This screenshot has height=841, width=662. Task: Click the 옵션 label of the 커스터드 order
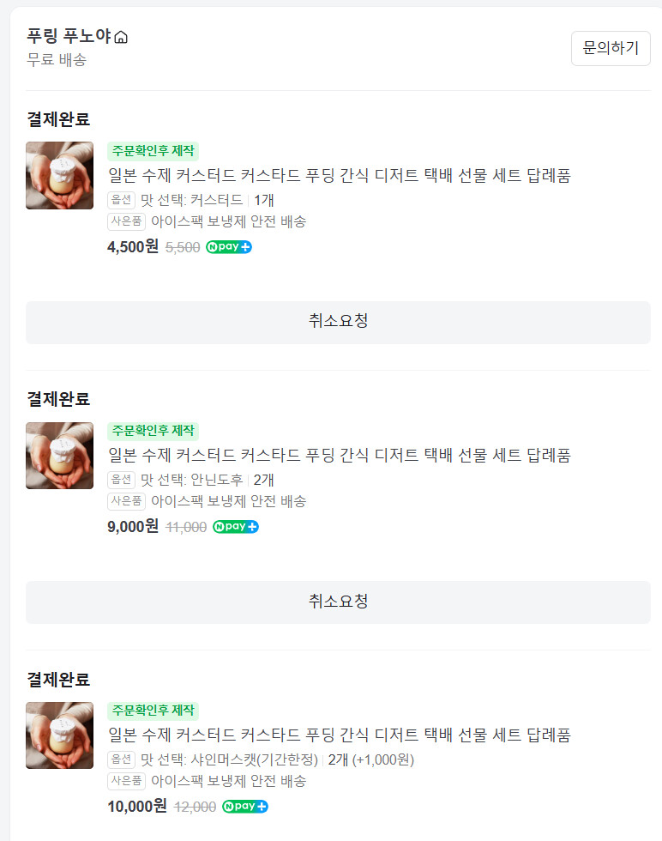tap(121, 200)
